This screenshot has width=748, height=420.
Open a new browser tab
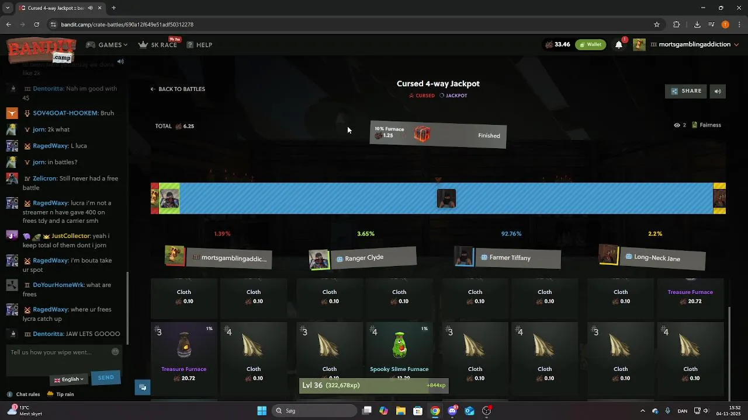113,8
